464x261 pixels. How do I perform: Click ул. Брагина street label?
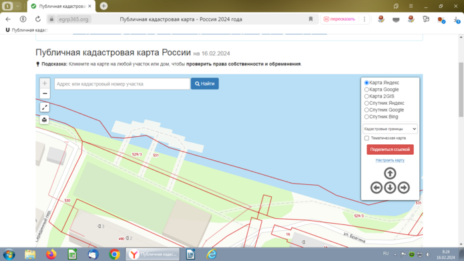point(355,237)
